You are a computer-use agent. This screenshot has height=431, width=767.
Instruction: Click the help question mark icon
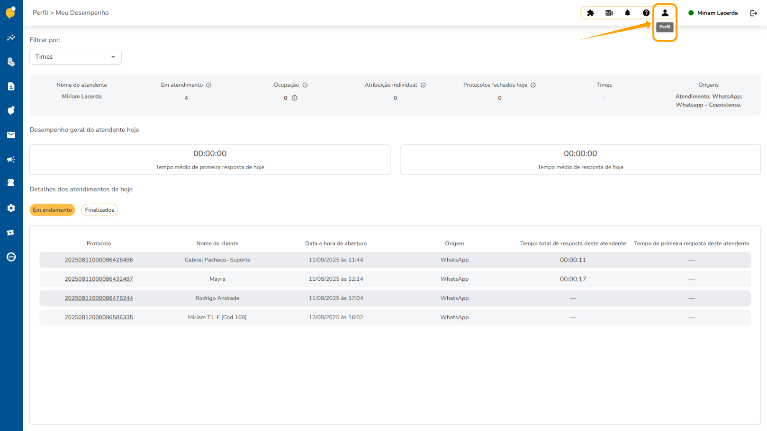tap(646, 13)
